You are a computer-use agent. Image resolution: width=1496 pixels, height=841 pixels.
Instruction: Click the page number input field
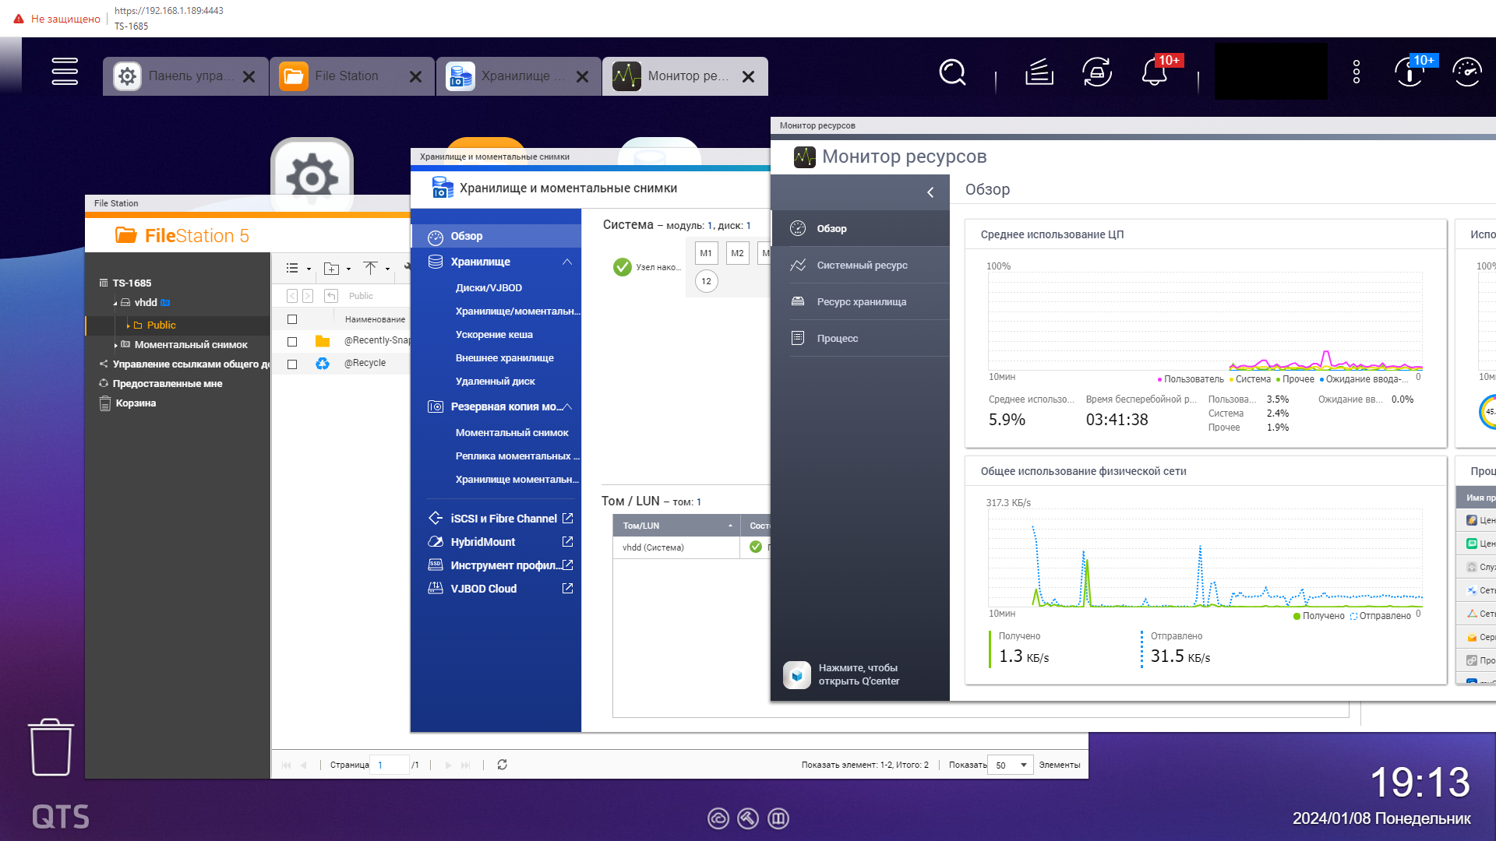389,765
